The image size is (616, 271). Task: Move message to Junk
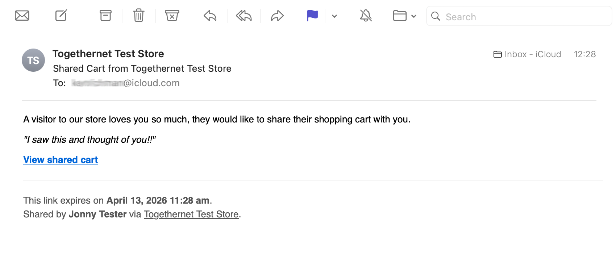point(172,16)
